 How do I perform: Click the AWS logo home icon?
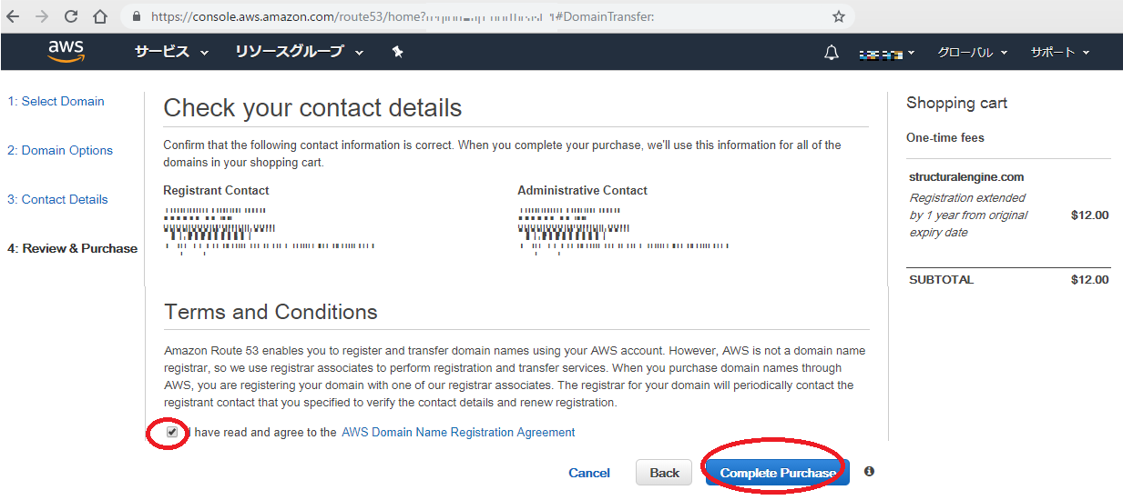(x=66, y=52)
